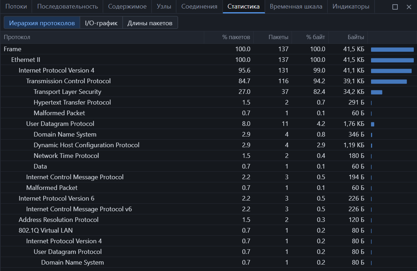Click the 291 Б bytes value

[356, 102]
